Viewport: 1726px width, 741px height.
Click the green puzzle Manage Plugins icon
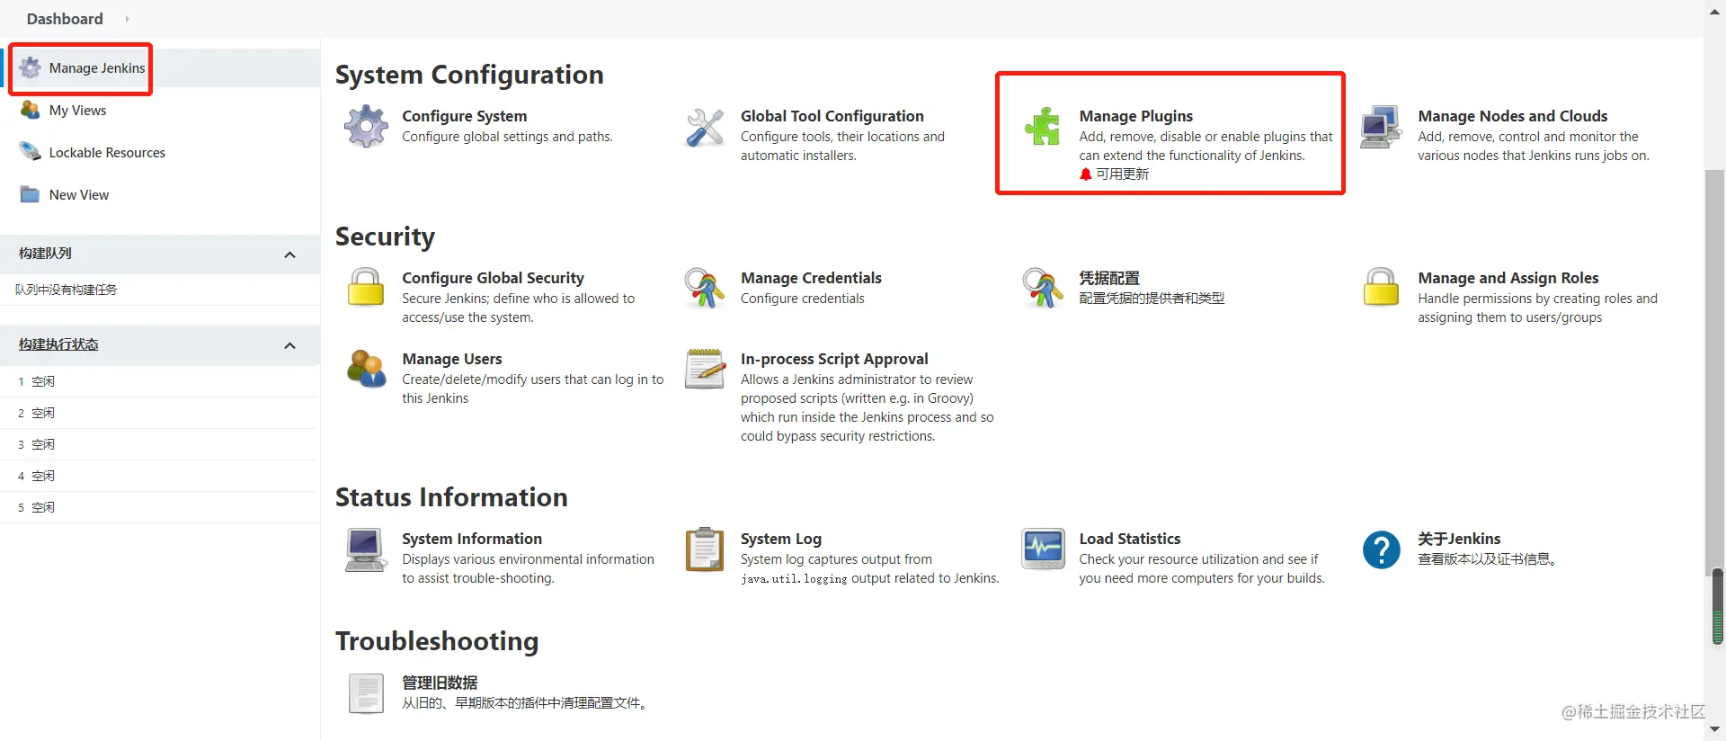(x=1043, y=127)
